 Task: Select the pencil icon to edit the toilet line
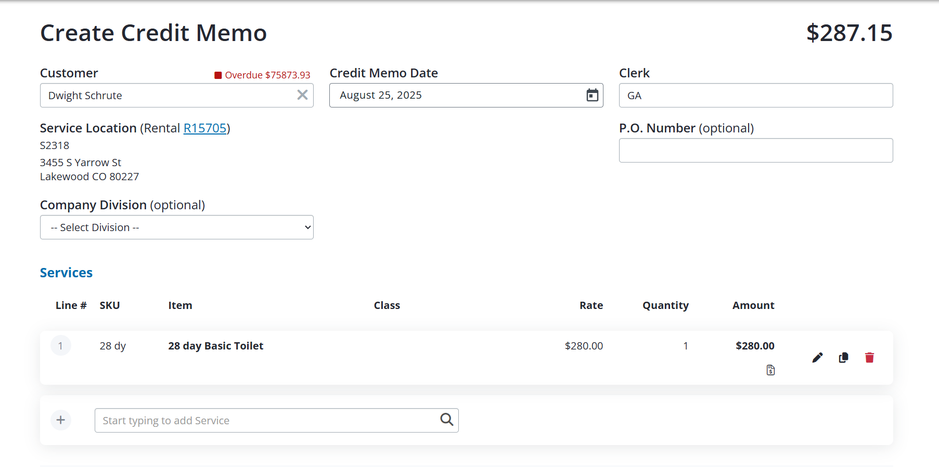pyautogui.click(x=817, y=357)
